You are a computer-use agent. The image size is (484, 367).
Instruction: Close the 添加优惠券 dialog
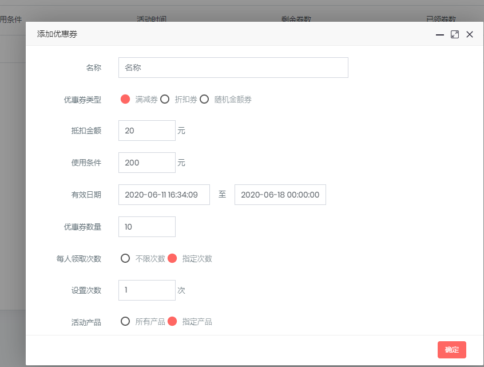pos(470,34)
